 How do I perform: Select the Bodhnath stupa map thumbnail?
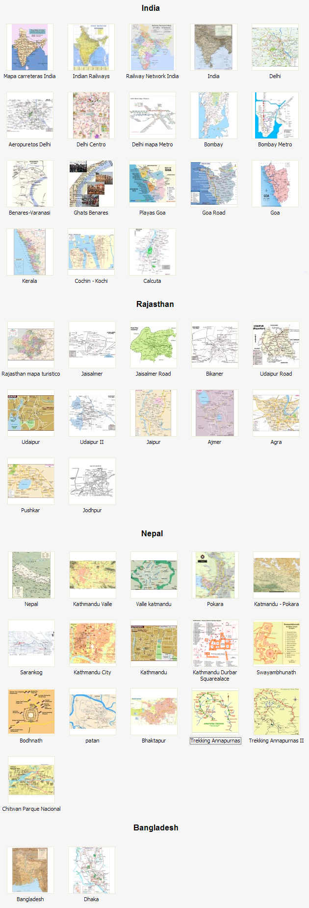[31, 712]
